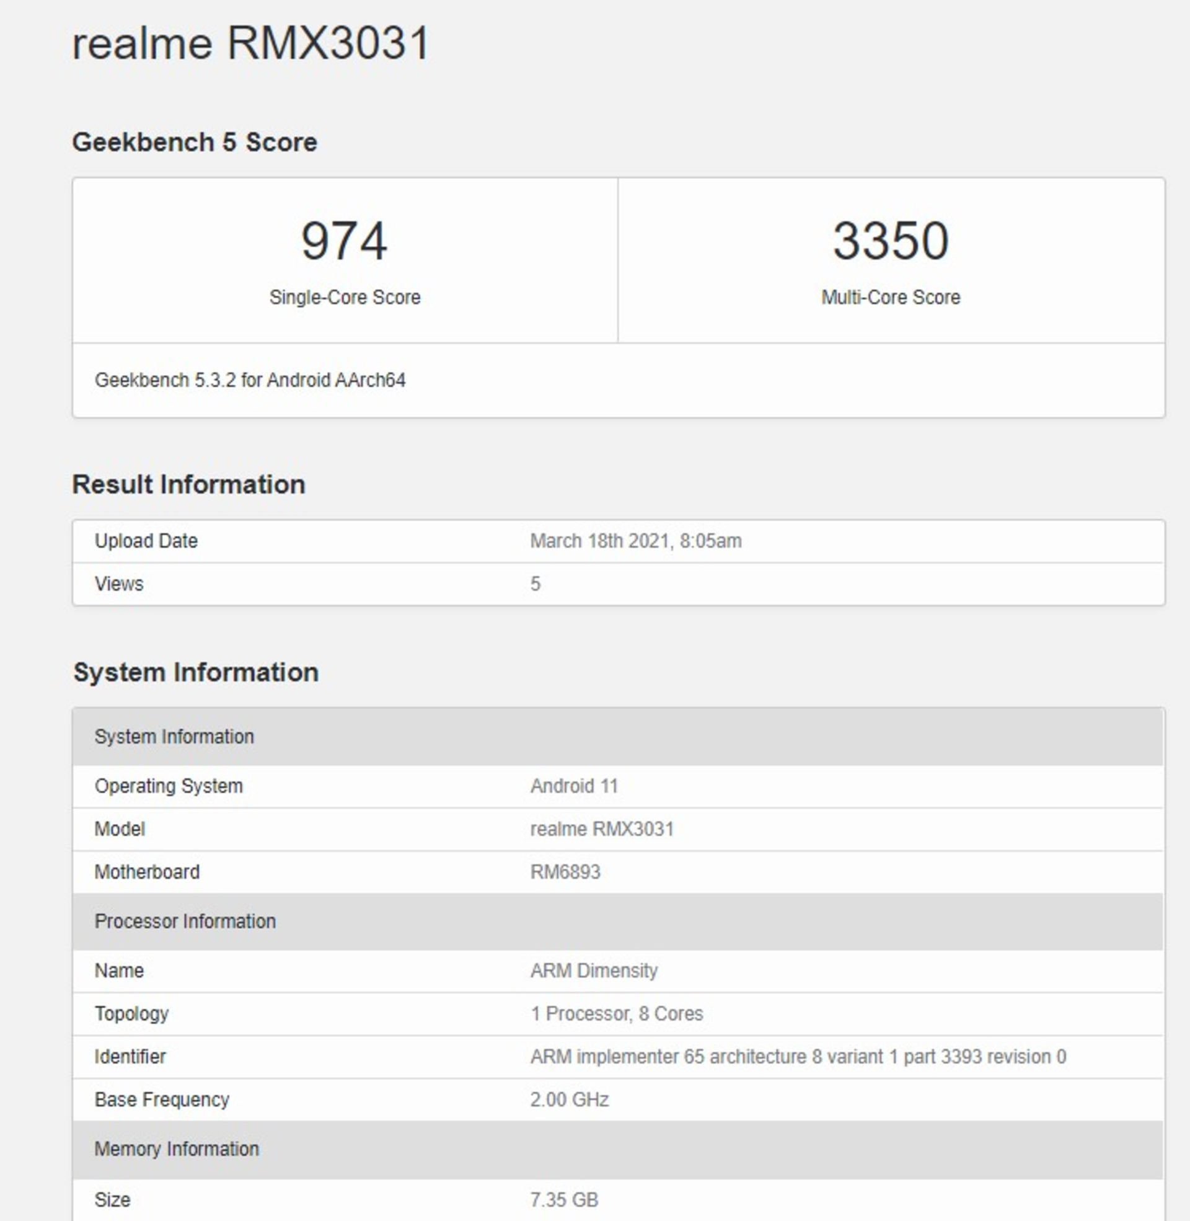Image resolution: width=1190 pixels, height=1221 pixels.
Task: Click the memory Size label
Action: [x=113, y=1201]
